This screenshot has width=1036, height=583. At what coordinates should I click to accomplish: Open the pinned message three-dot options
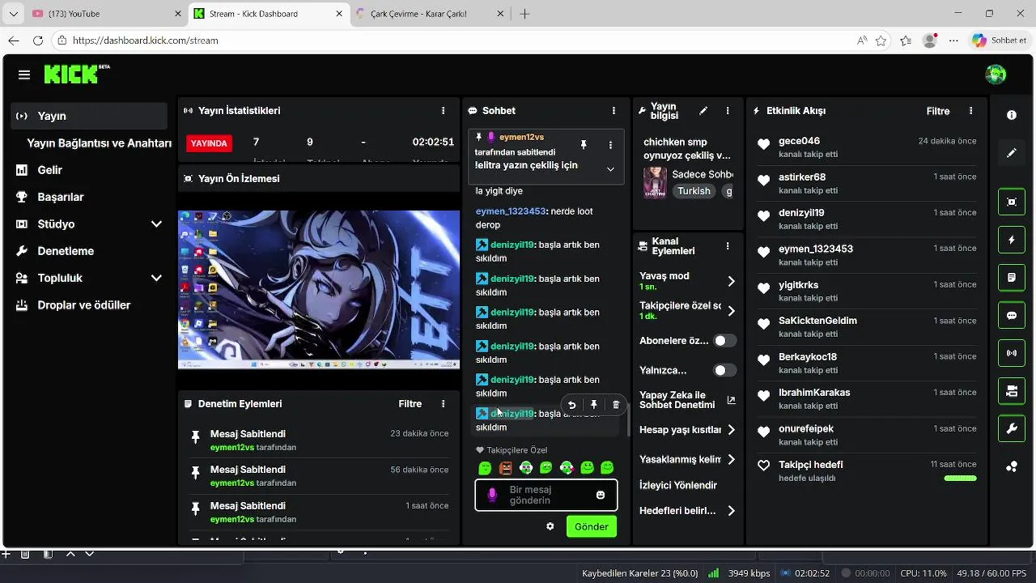pyautogui.click(x=610, y=145)
